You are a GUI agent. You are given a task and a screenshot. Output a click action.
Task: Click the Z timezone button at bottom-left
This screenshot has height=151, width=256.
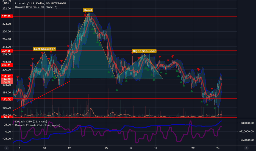pos(7,148)
